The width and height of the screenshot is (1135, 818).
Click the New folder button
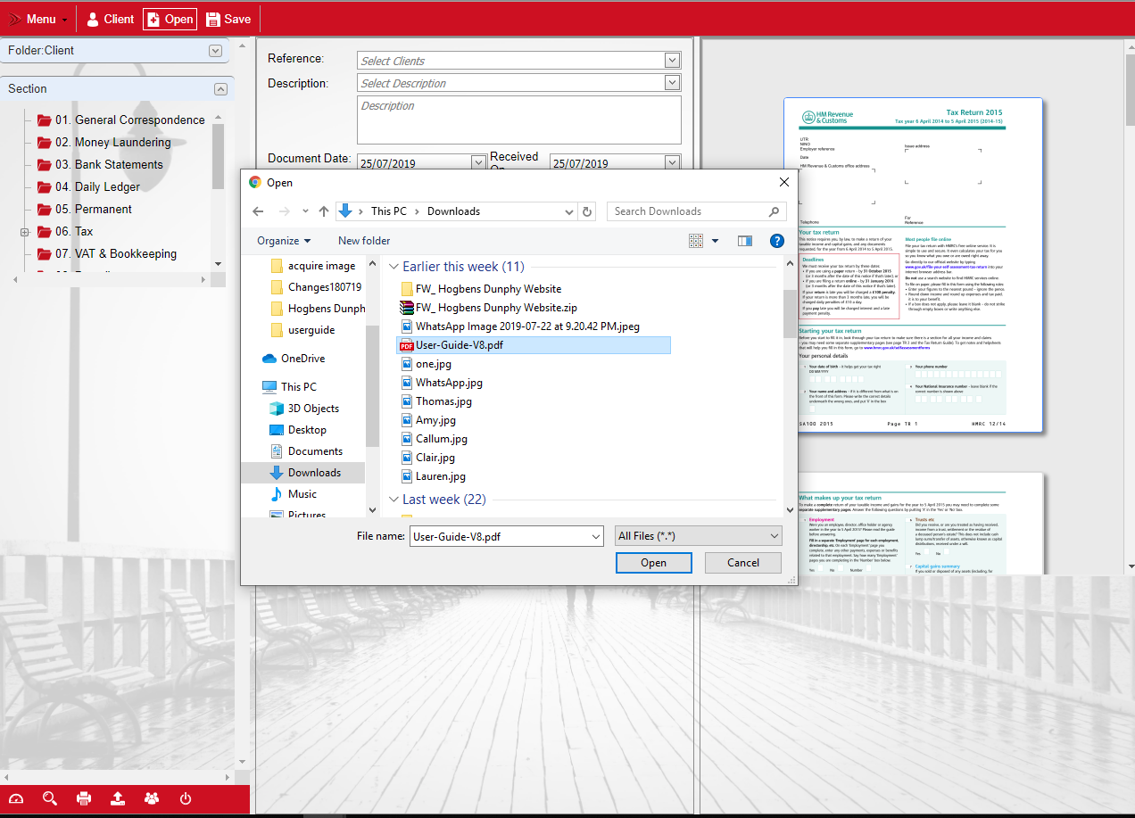pos(364,241)
